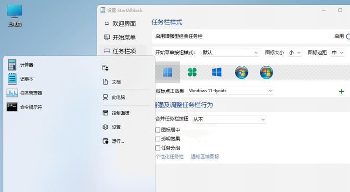Maximize the StartAllBack settings window
This screenshot has width=350, height=192.
coord(340,10)
